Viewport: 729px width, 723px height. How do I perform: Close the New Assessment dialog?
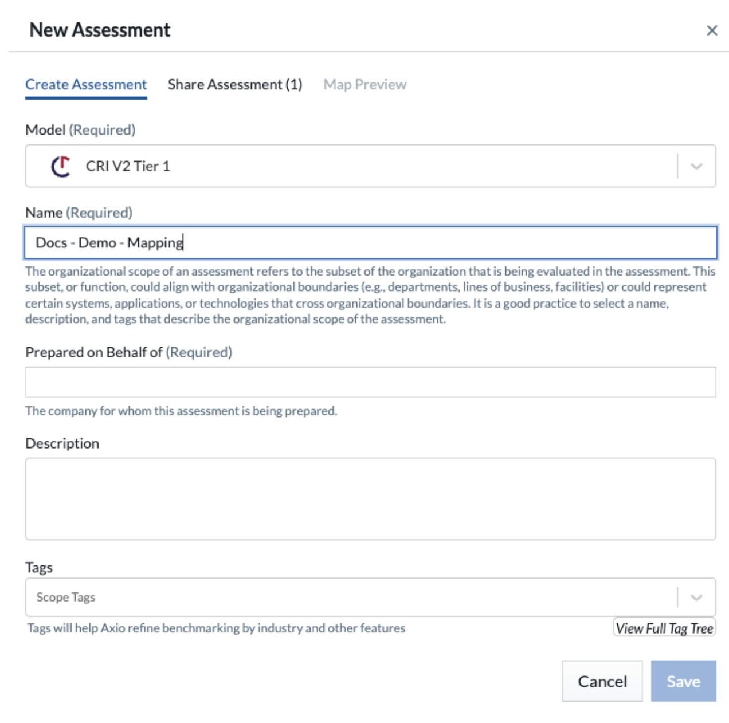pyautogui.click(x=712, y=30)
